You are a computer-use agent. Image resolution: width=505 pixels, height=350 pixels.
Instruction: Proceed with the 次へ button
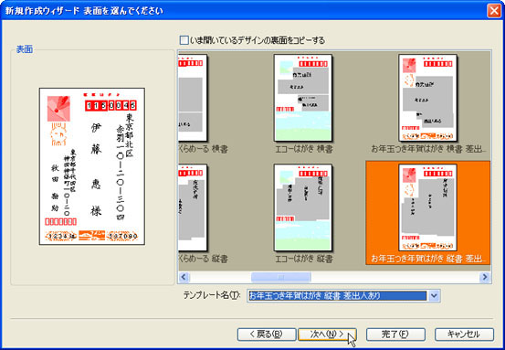(x=327, y=334)
